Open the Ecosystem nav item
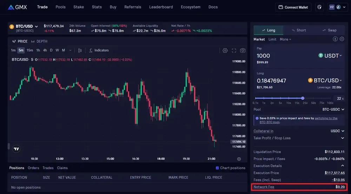Image resolution: width=351 pixels, height=194 pixels. 191,7
